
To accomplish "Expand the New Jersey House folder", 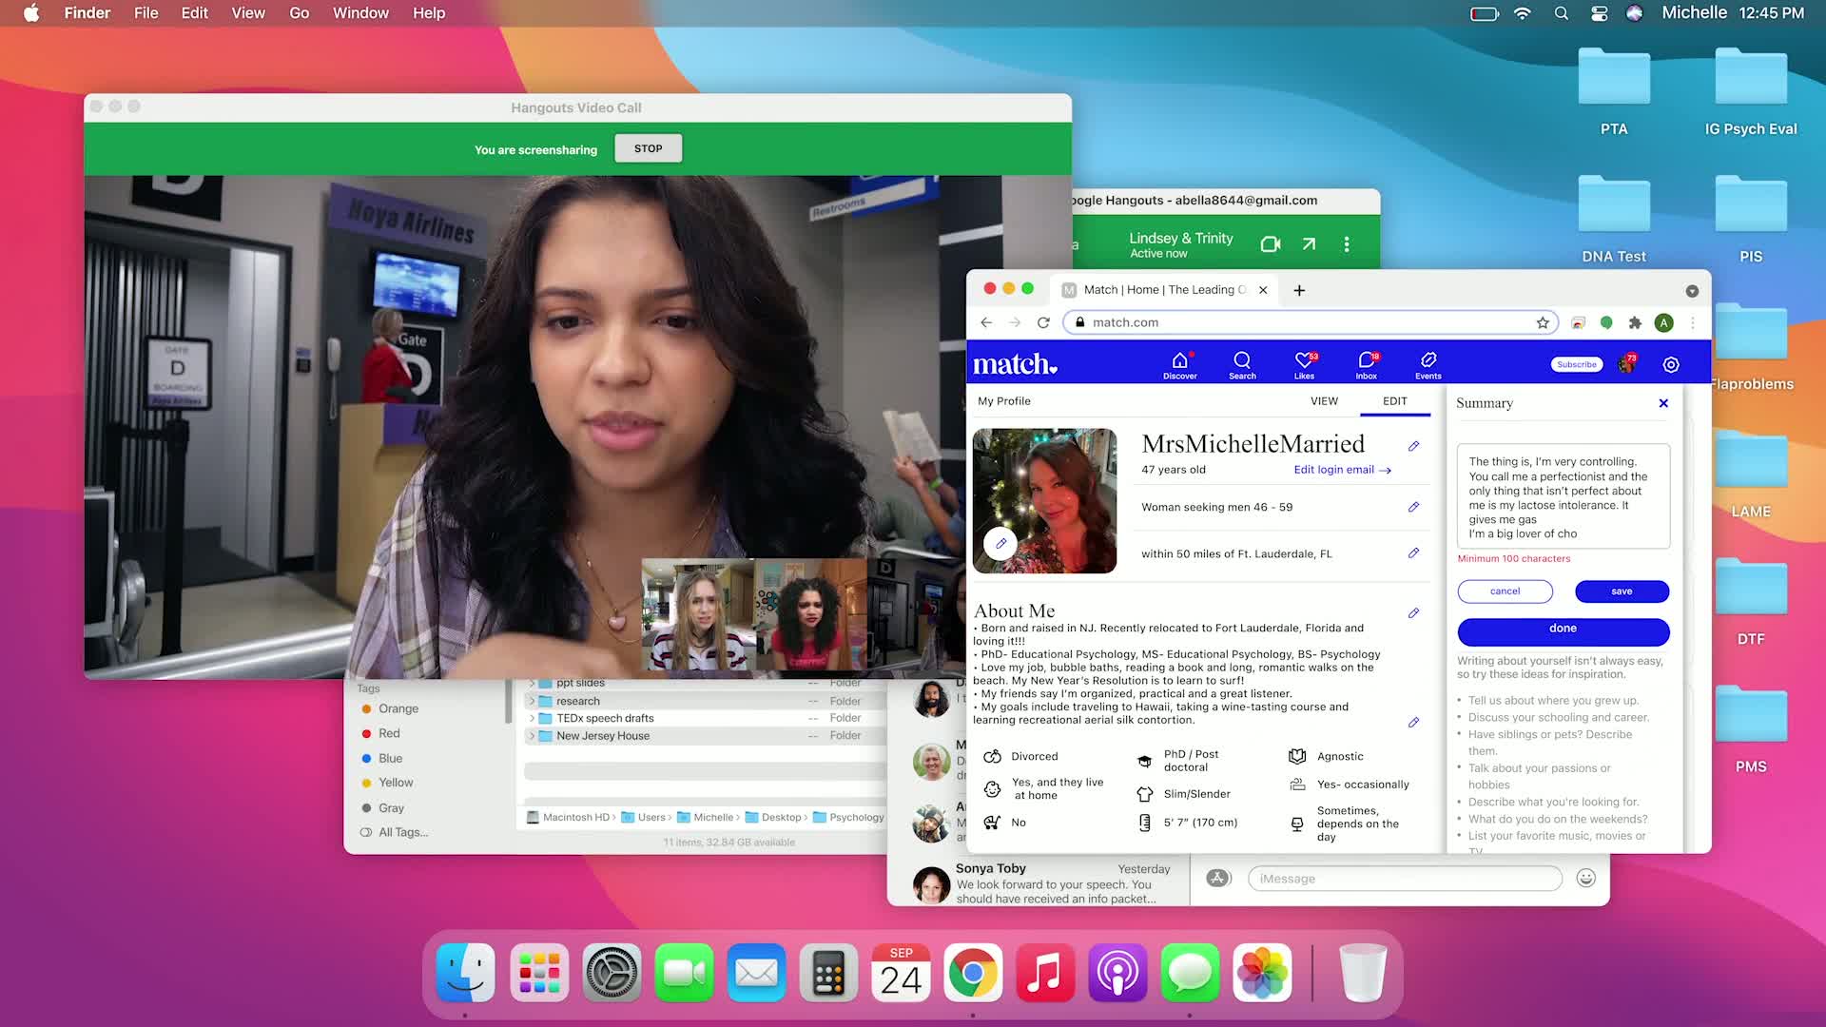I will pos(532,736).
